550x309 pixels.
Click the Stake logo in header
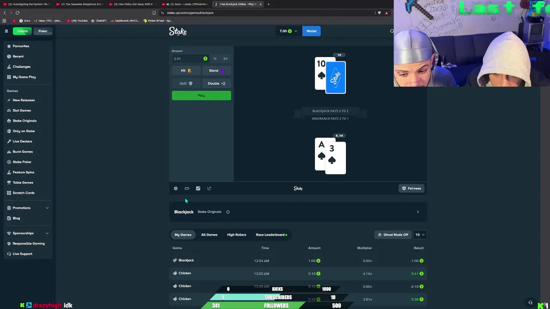click(x=177, y=31)
